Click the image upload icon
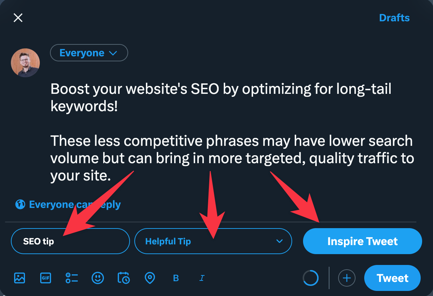Screen dimensions: 433x296 coord(19,278)
